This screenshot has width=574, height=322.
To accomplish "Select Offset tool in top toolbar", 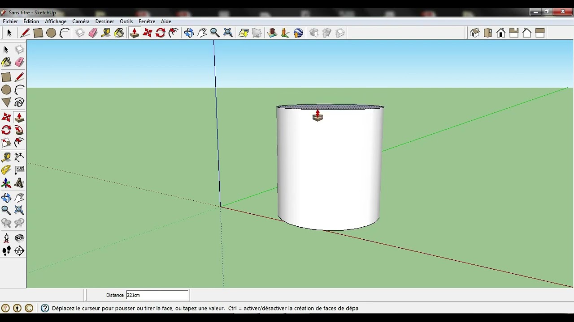I will tap(173, 33).
